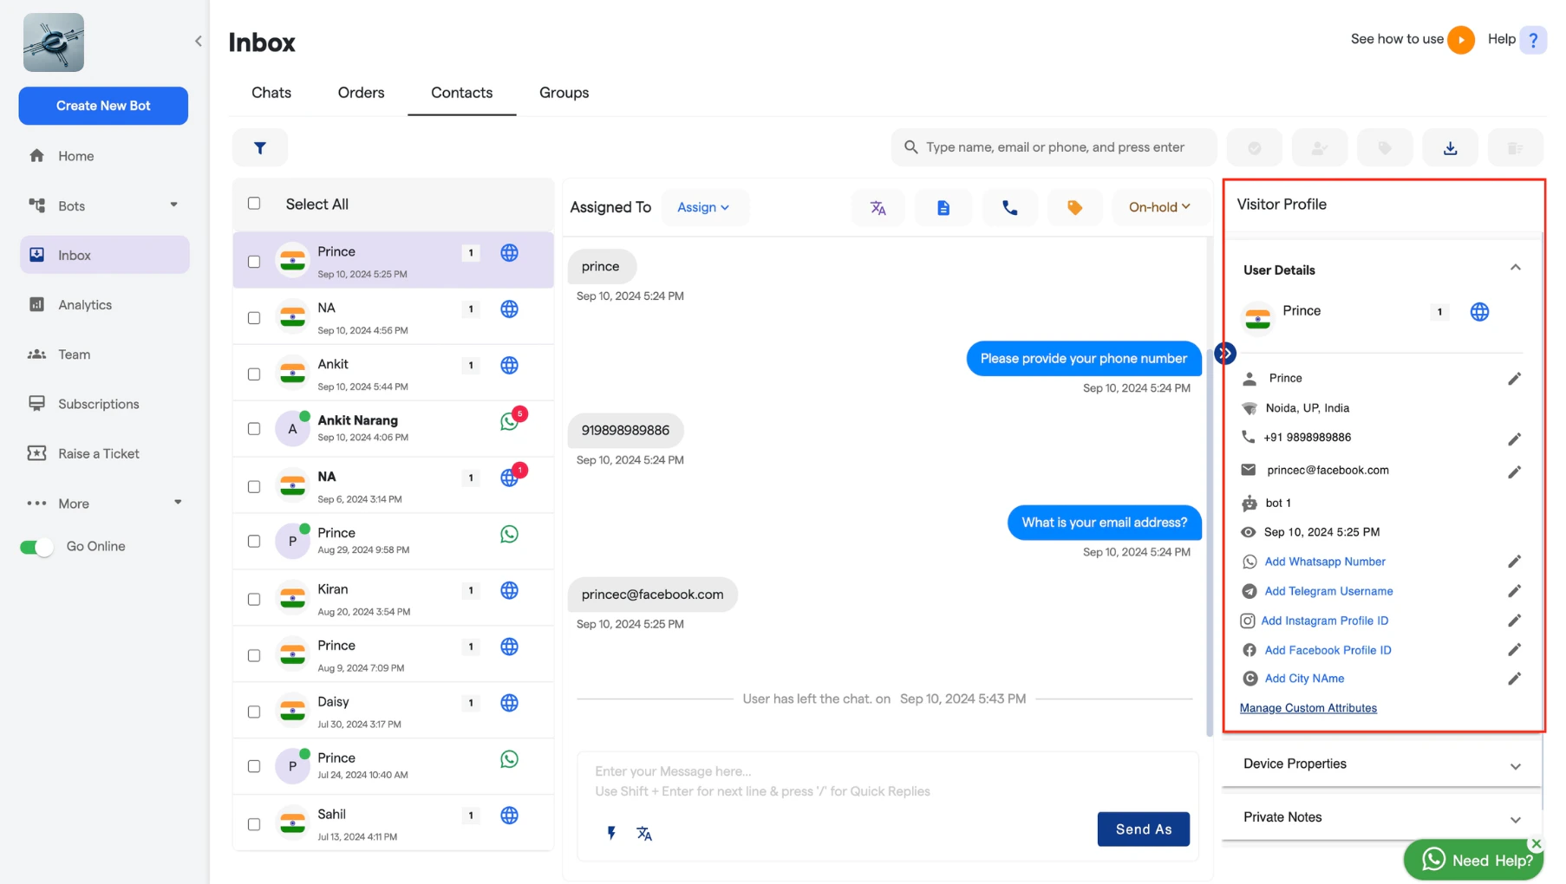Edit Instagram Profile ID pencil icon
This screenshot has width=1566, height=884.
pos(1514,621)
